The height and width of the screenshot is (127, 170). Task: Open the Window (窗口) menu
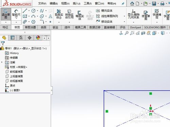point(100,4)
